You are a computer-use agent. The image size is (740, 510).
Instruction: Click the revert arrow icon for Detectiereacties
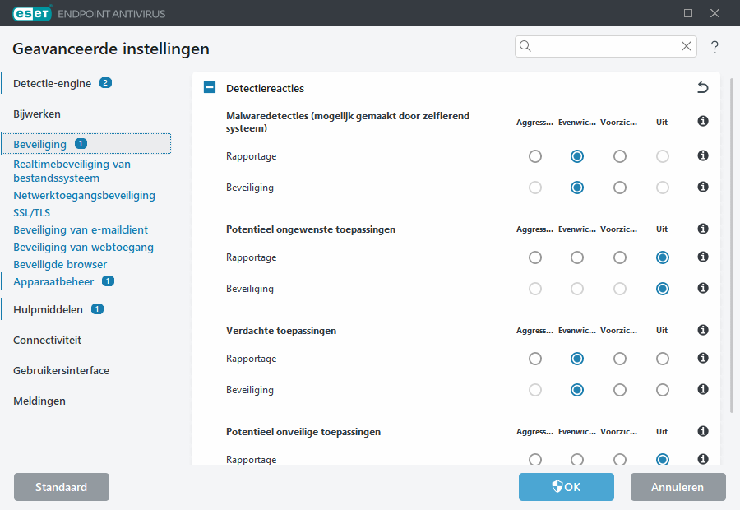click(x=702, y=87)
